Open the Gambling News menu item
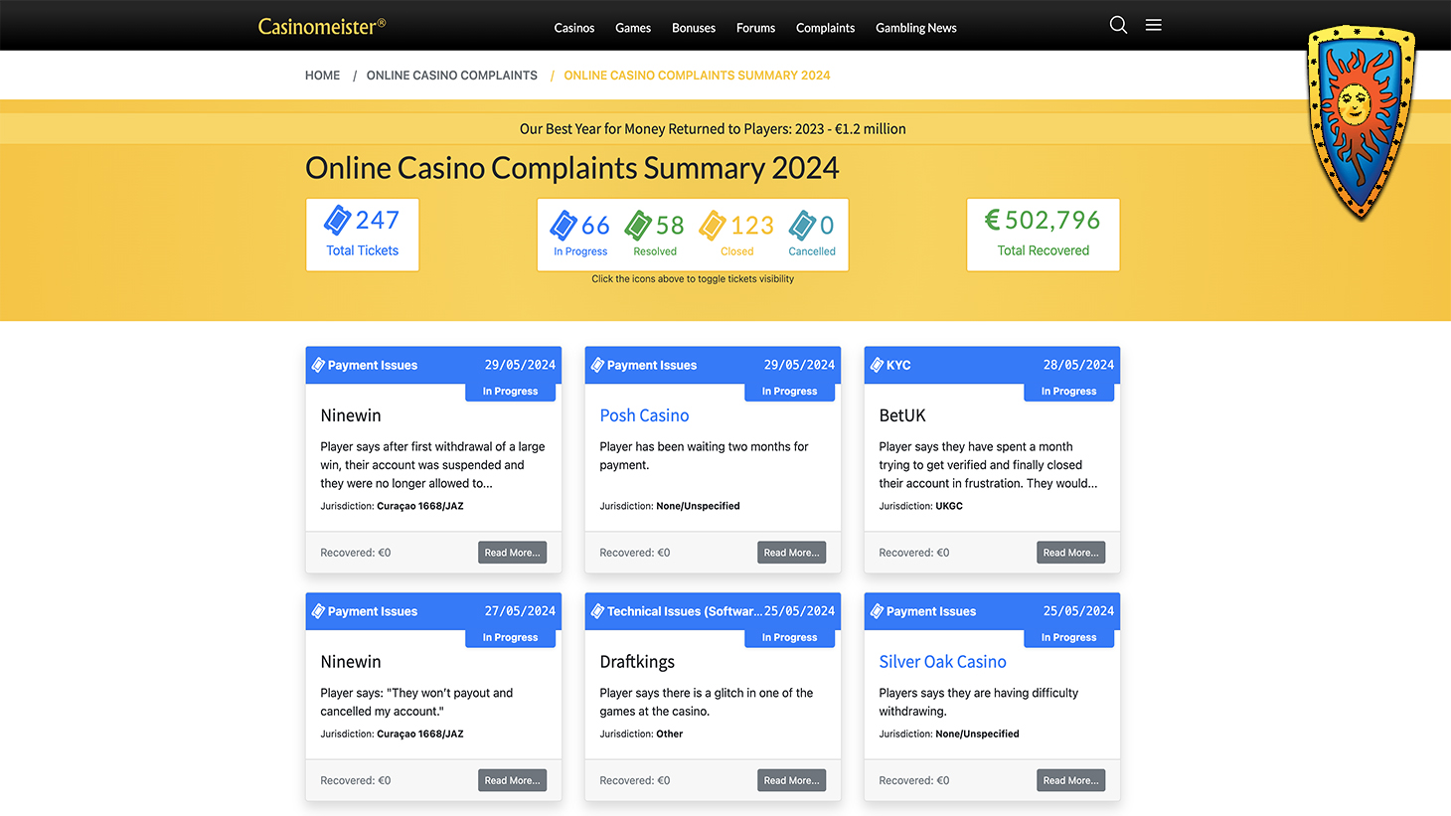The width and height of the screenshot is (1451, 816). click(x=915, y=28)
